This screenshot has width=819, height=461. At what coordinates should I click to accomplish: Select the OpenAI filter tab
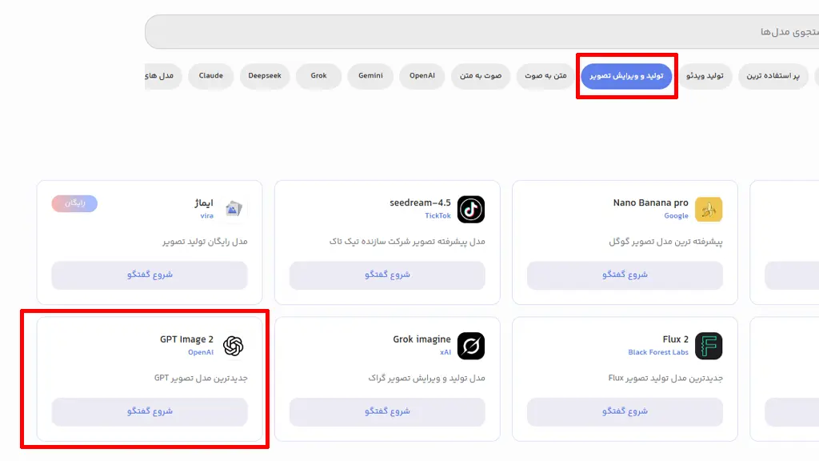click(x=422, y=76)
